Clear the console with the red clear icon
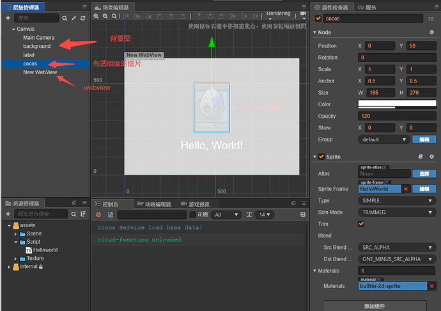The image size is (441, 311). (x=98, y=215)
